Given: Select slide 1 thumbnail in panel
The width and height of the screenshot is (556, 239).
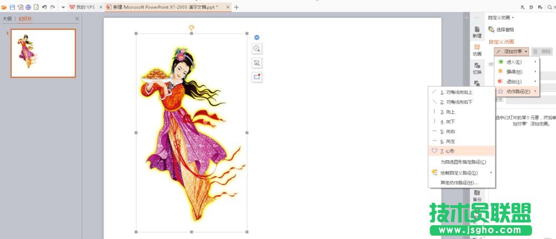Looking at the screenshot, I should (43, 53).
